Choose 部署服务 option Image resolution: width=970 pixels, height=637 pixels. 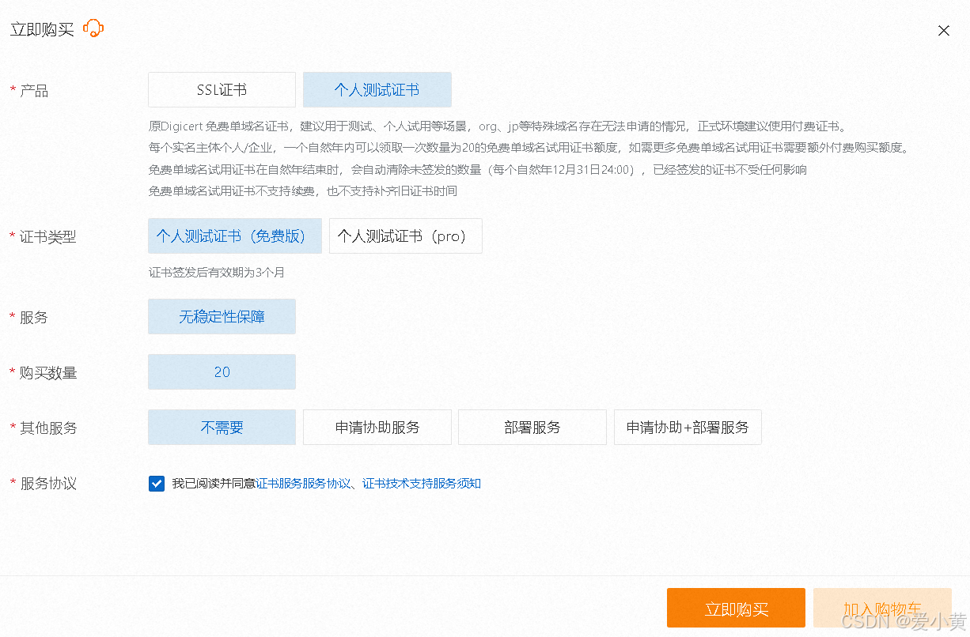tap(532, 428)
